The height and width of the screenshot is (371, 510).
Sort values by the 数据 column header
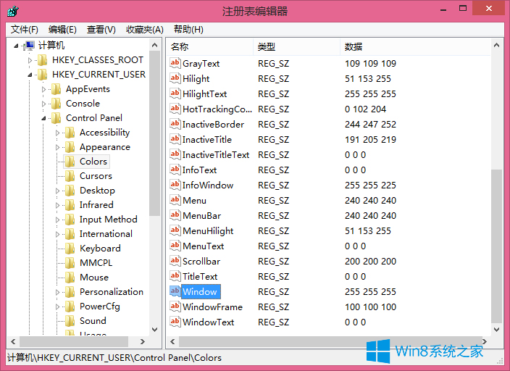pyautogui.click(x=415, y=47)
